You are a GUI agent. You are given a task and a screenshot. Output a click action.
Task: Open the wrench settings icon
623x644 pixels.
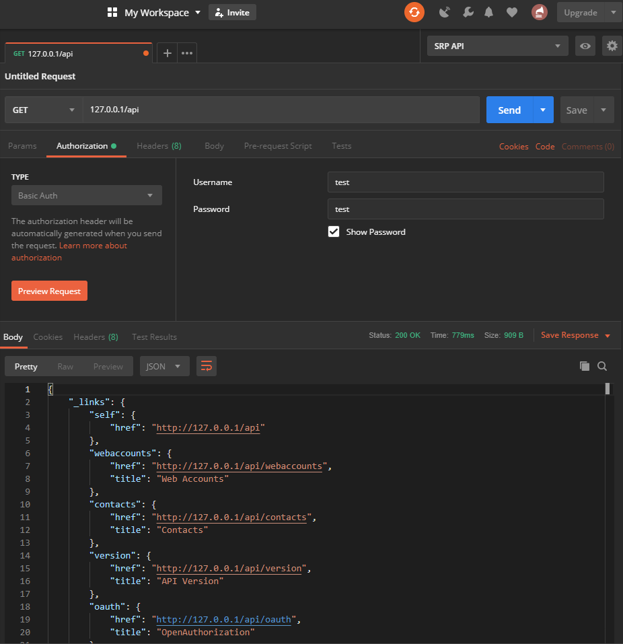point(468,12)
